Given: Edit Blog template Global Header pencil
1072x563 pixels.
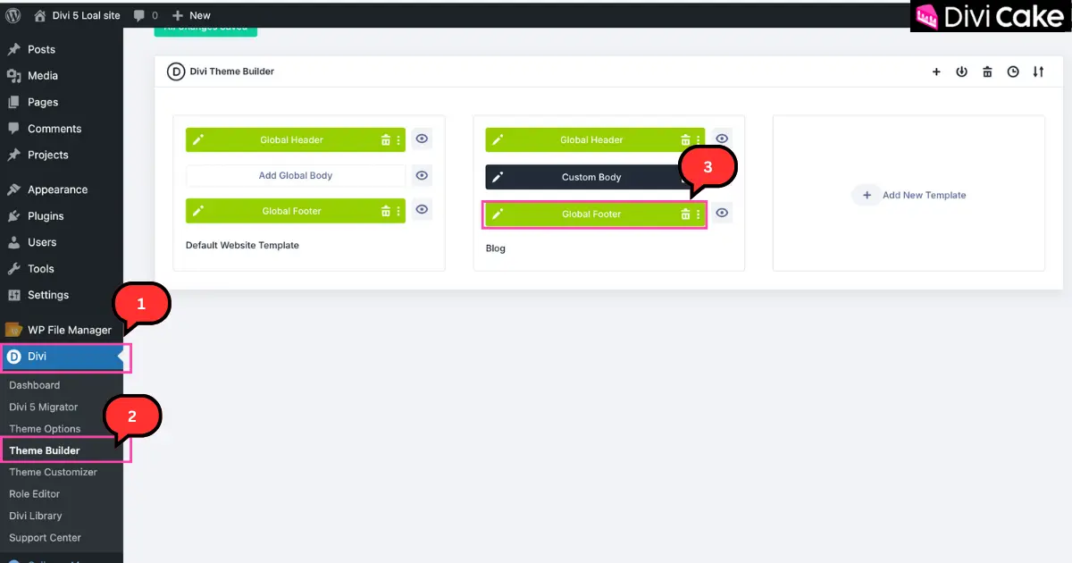Looking at the screenshot, I should pyautogui.click(x=498, y=139).
